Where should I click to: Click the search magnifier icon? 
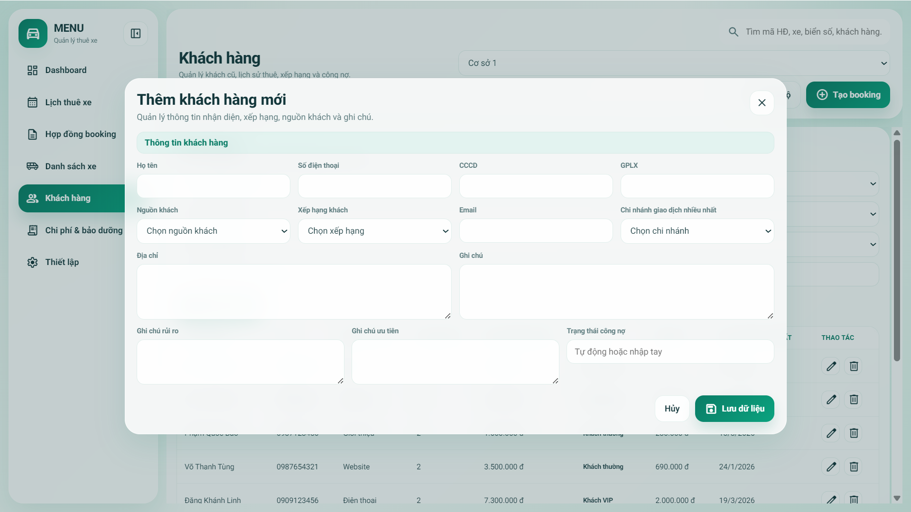point(733,31)
